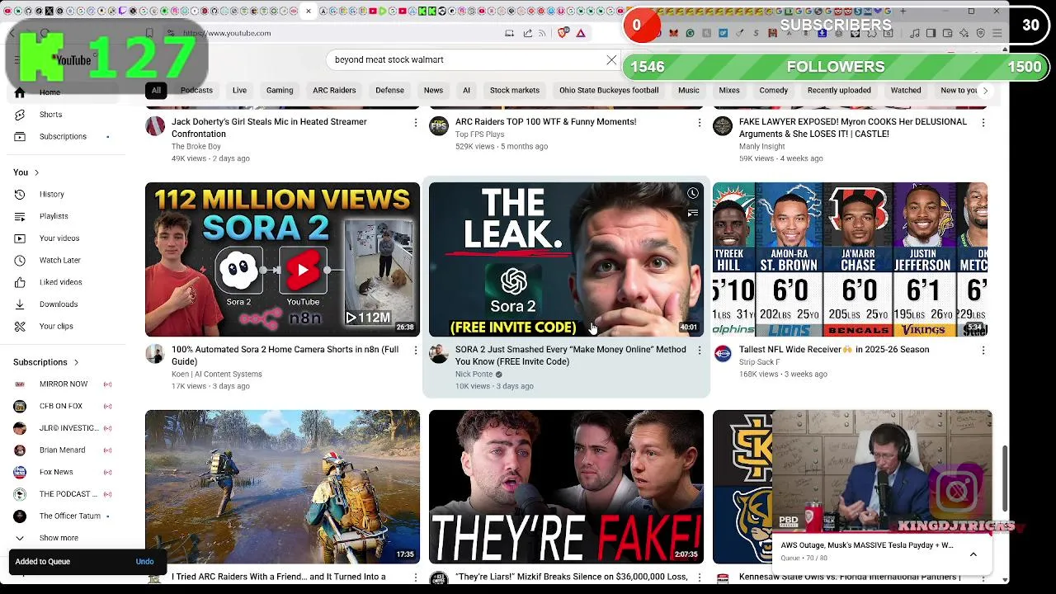Click Add to queue icon on THE LEAK thumbnail
The width and height of the screenshot is (1056, 594).
pos(693,214)
